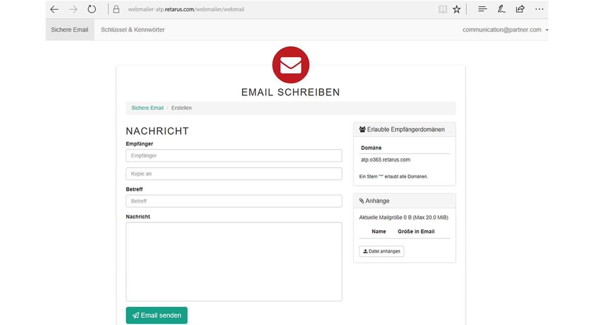591x325 pixels.
Task: Open reading view with the book icon
Action: tap(443, 9)
